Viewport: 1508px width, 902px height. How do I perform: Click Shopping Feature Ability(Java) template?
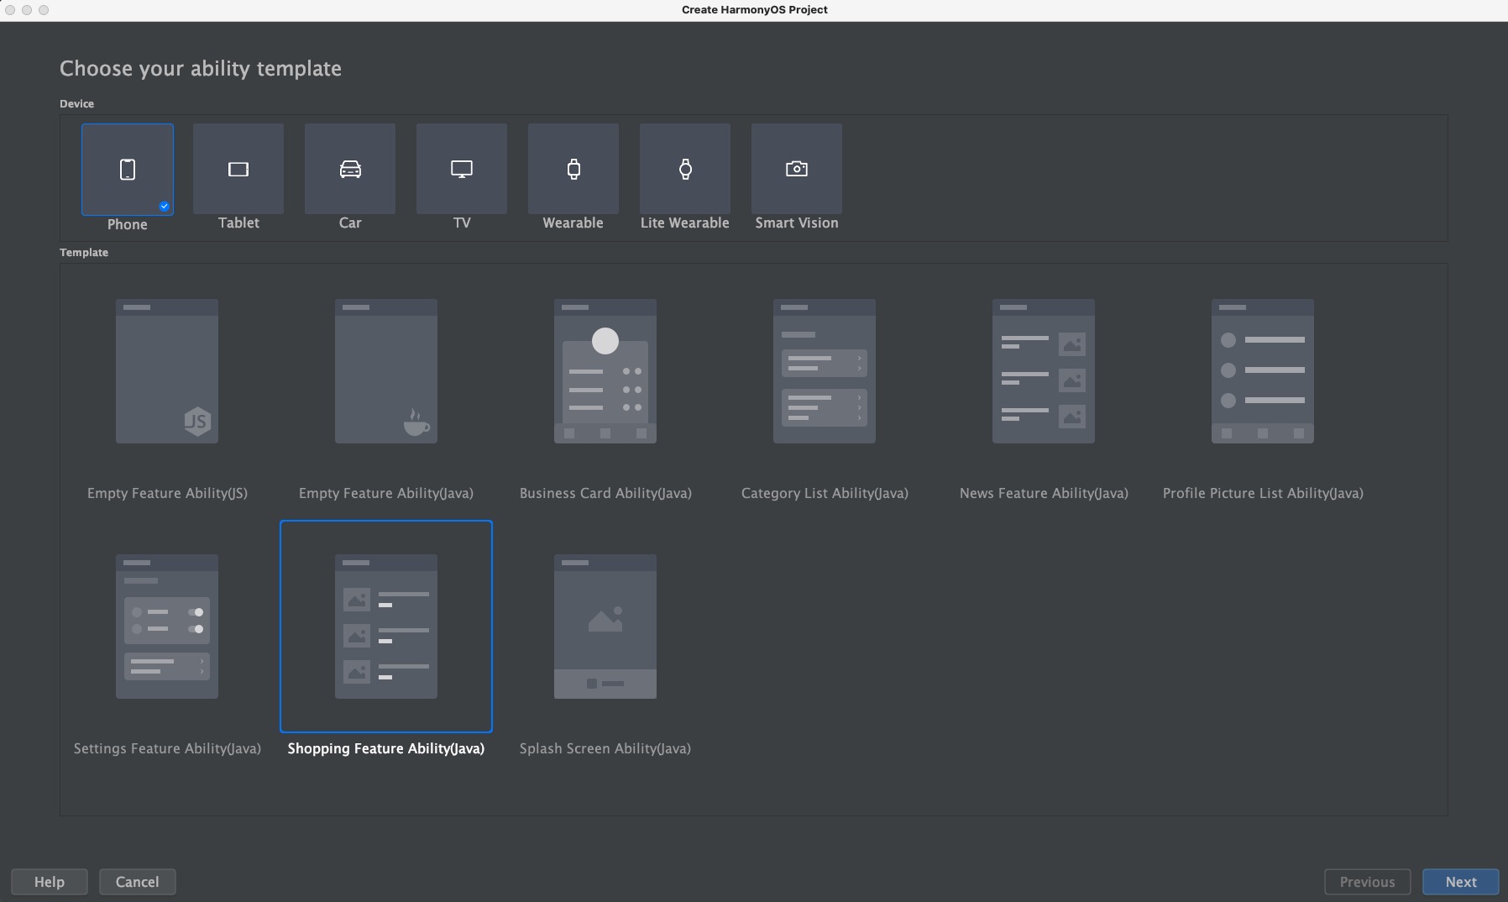coord(386,627)
